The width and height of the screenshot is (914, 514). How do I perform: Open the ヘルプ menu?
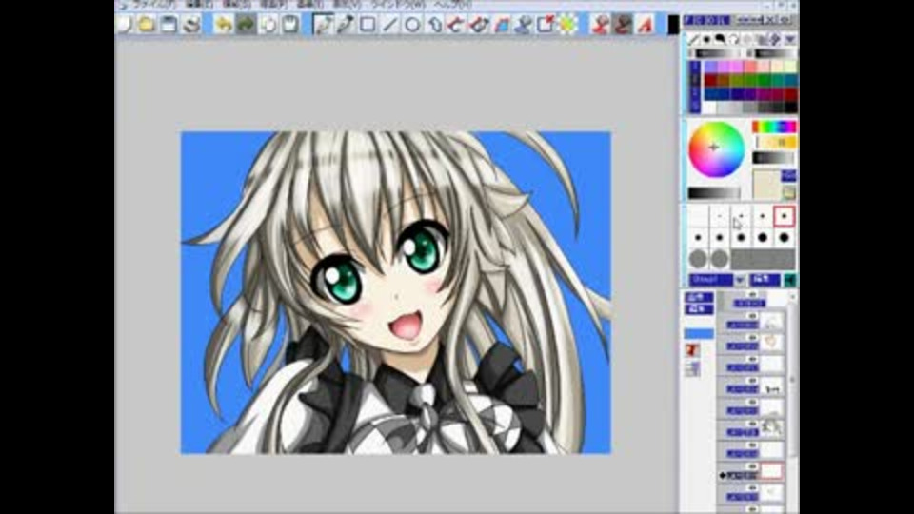(x=452, y=4)
